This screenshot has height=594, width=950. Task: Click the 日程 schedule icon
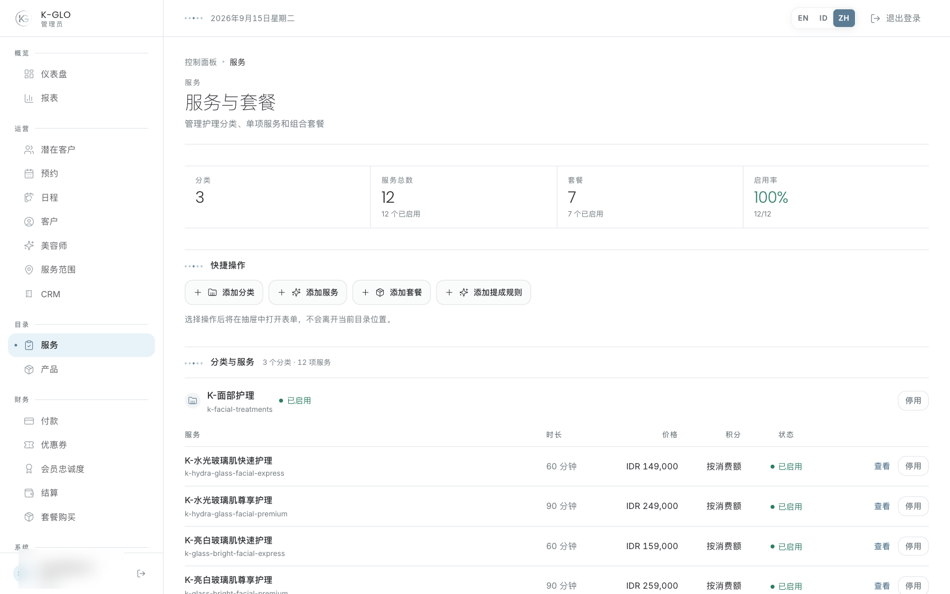click(29, 197)
